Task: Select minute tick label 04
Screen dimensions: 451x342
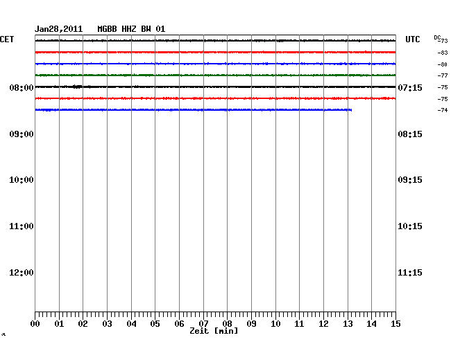Action: click(x=131, y=324)
